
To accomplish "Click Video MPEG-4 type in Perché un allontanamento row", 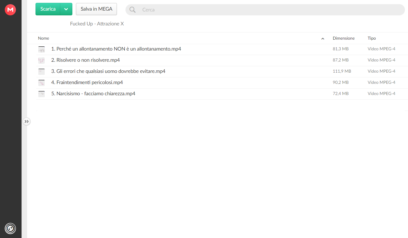I will [x=381, y=49].
